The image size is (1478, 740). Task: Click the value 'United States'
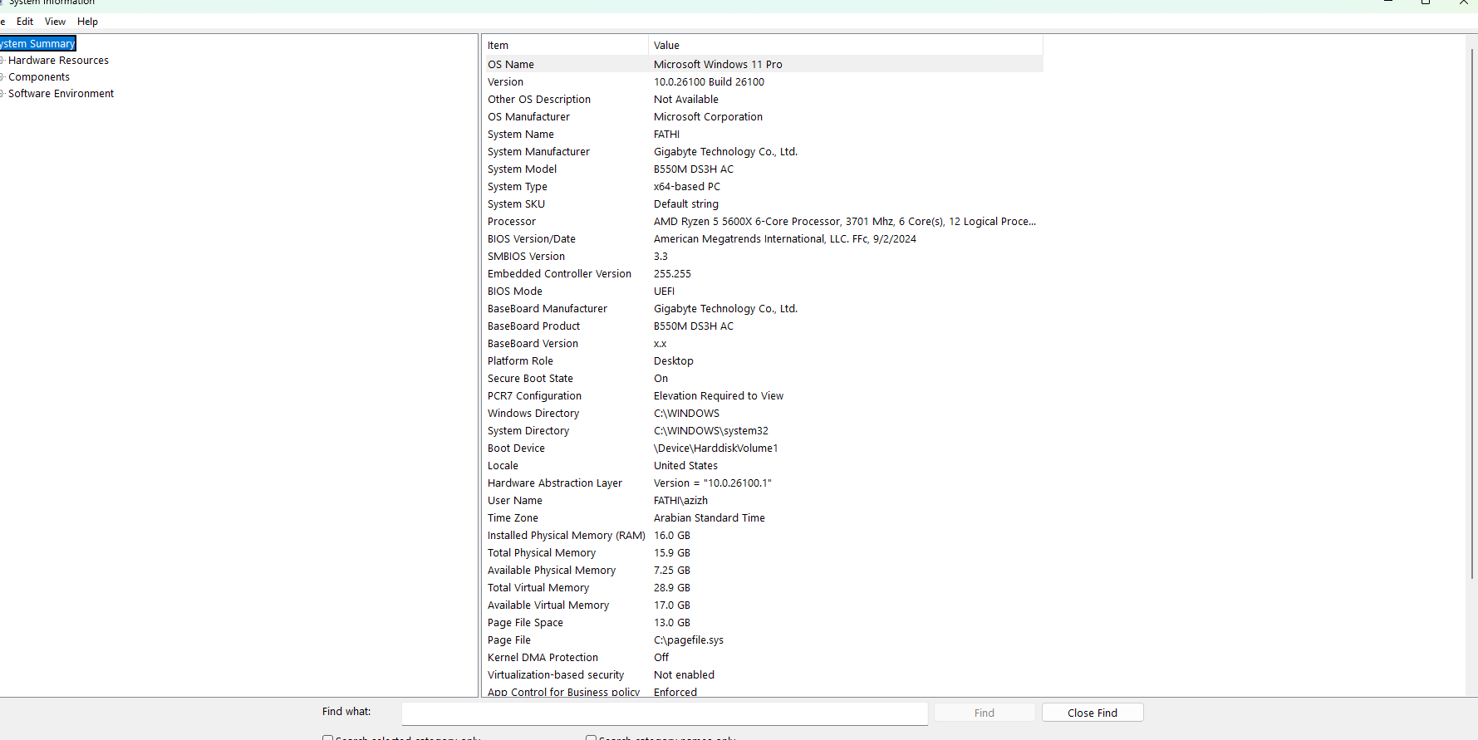click(x=685, y=466)
